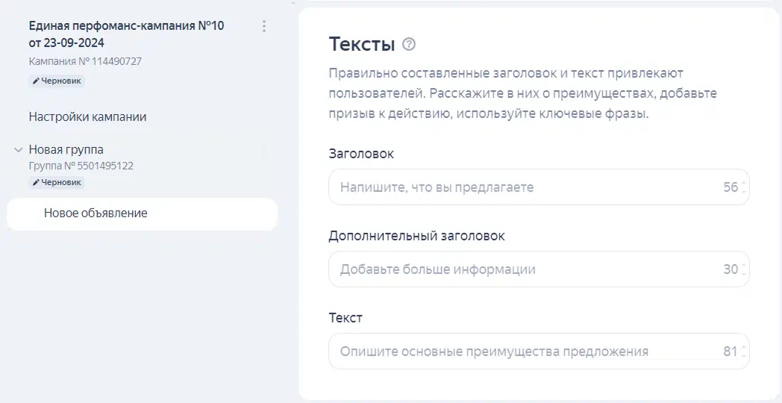Focus the Заголовок input field
782x403 pixels.
(x=539, y=187)
